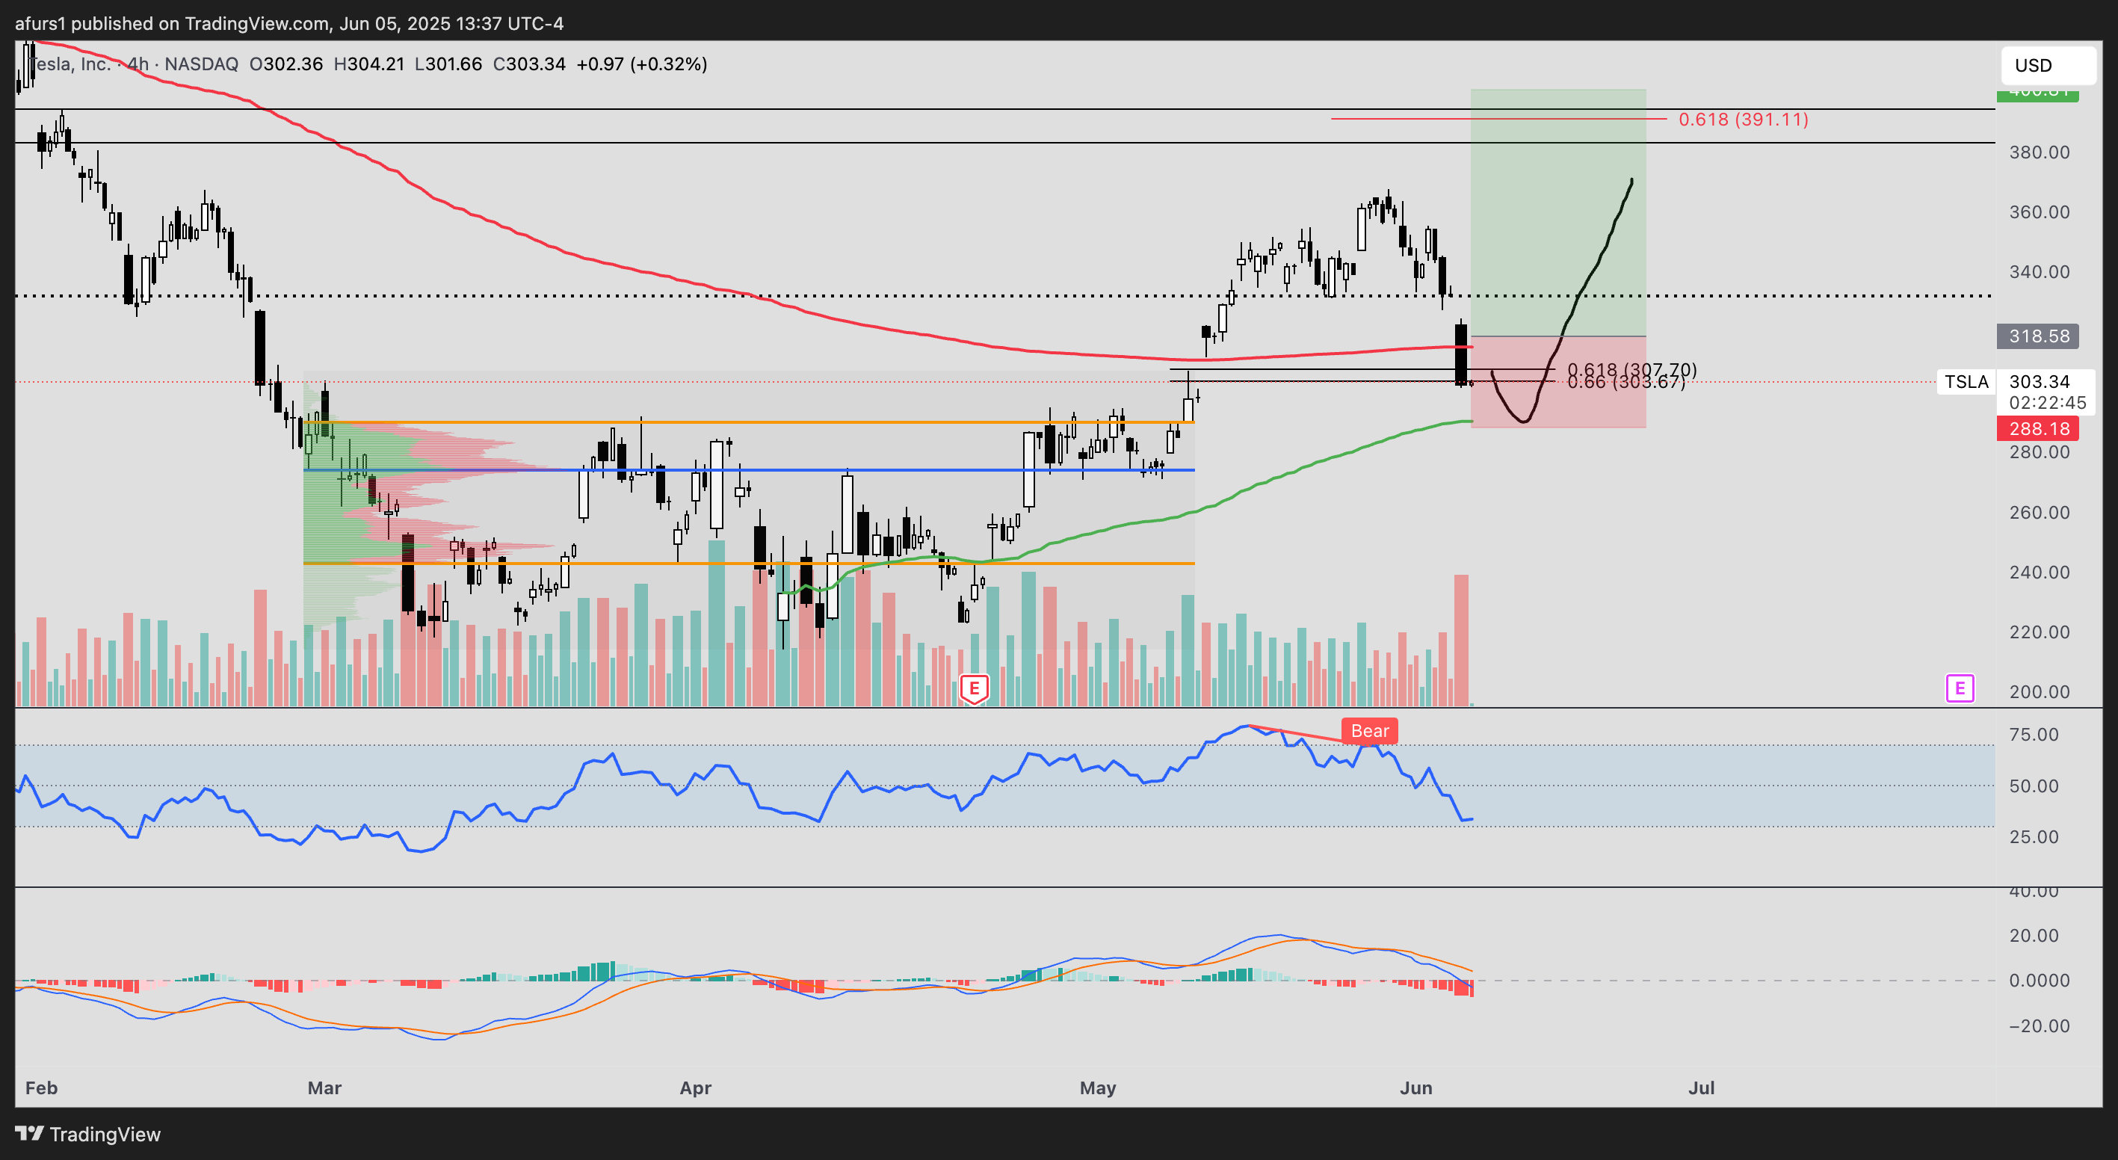Click the MACD 20.00 scale label

(x=2034, y=936)
